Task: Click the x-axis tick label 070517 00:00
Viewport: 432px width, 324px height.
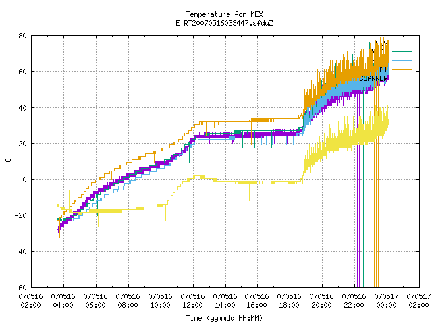Action: tap(387, 301)
